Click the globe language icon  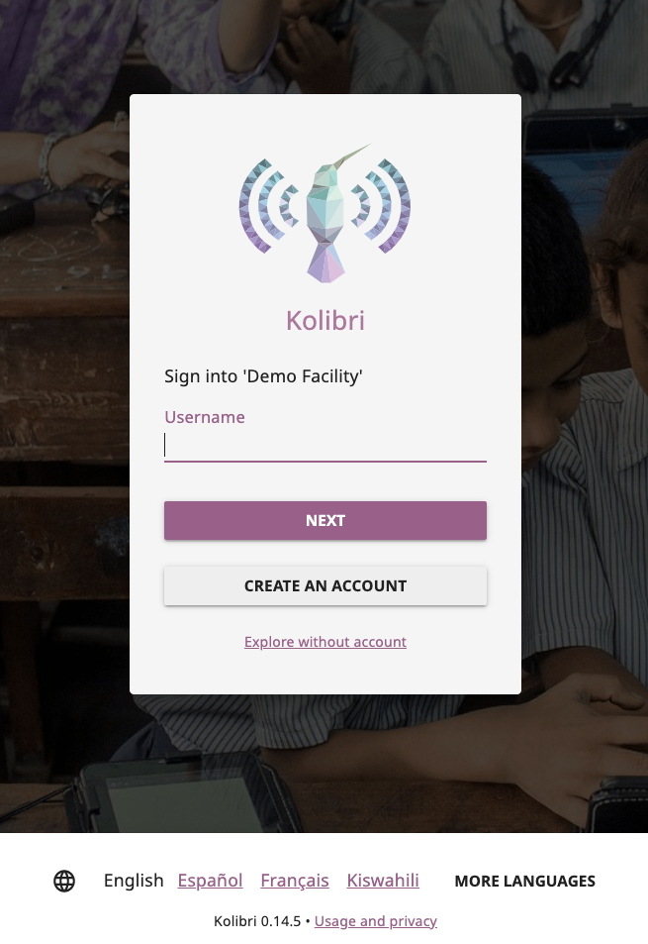pos(64,881)
